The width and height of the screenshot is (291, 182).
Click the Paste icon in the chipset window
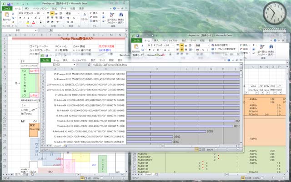[x=136, y=46]
